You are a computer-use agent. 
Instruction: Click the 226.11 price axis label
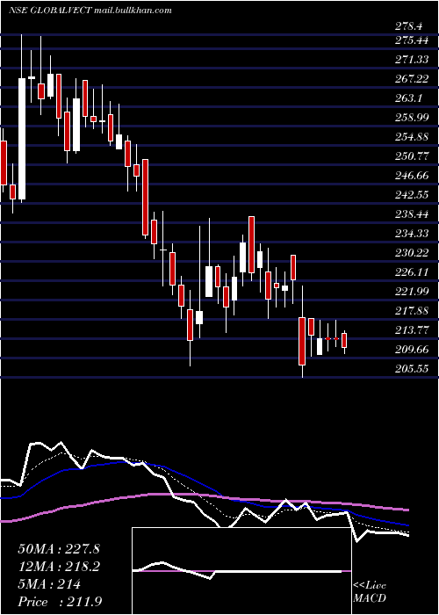414,272
